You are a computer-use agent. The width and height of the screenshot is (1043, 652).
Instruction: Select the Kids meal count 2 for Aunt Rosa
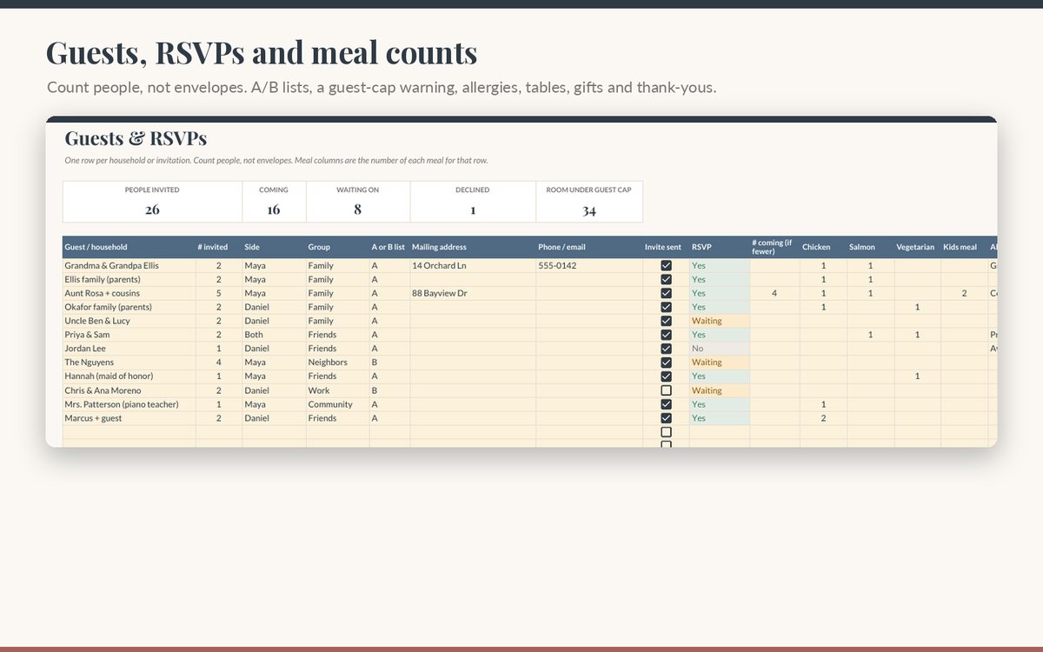click(964, 293)
